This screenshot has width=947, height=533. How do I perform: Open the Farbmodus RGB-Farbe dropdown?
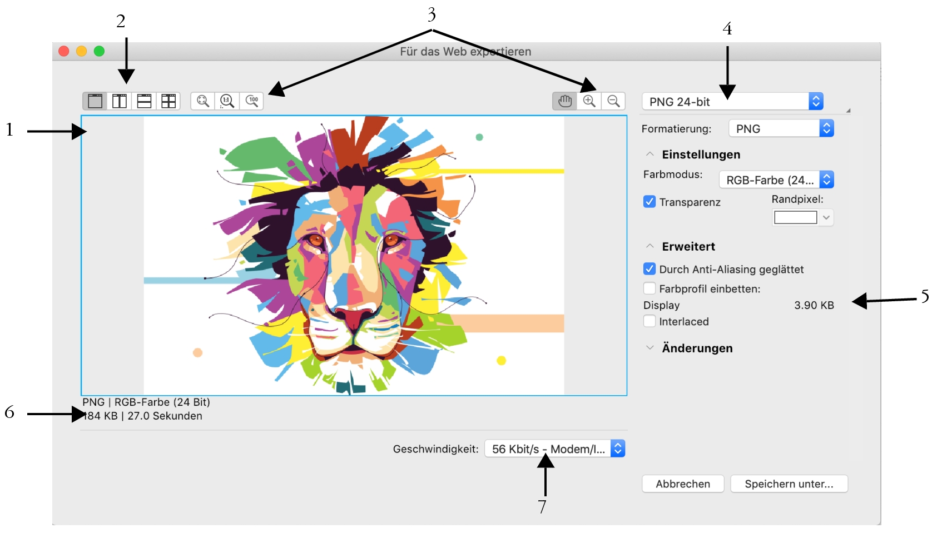[x=776, y=180]
